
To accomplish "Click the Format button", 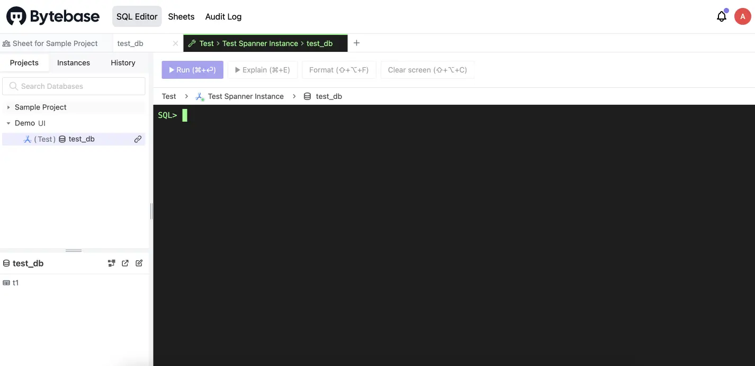I will [339, 70].
